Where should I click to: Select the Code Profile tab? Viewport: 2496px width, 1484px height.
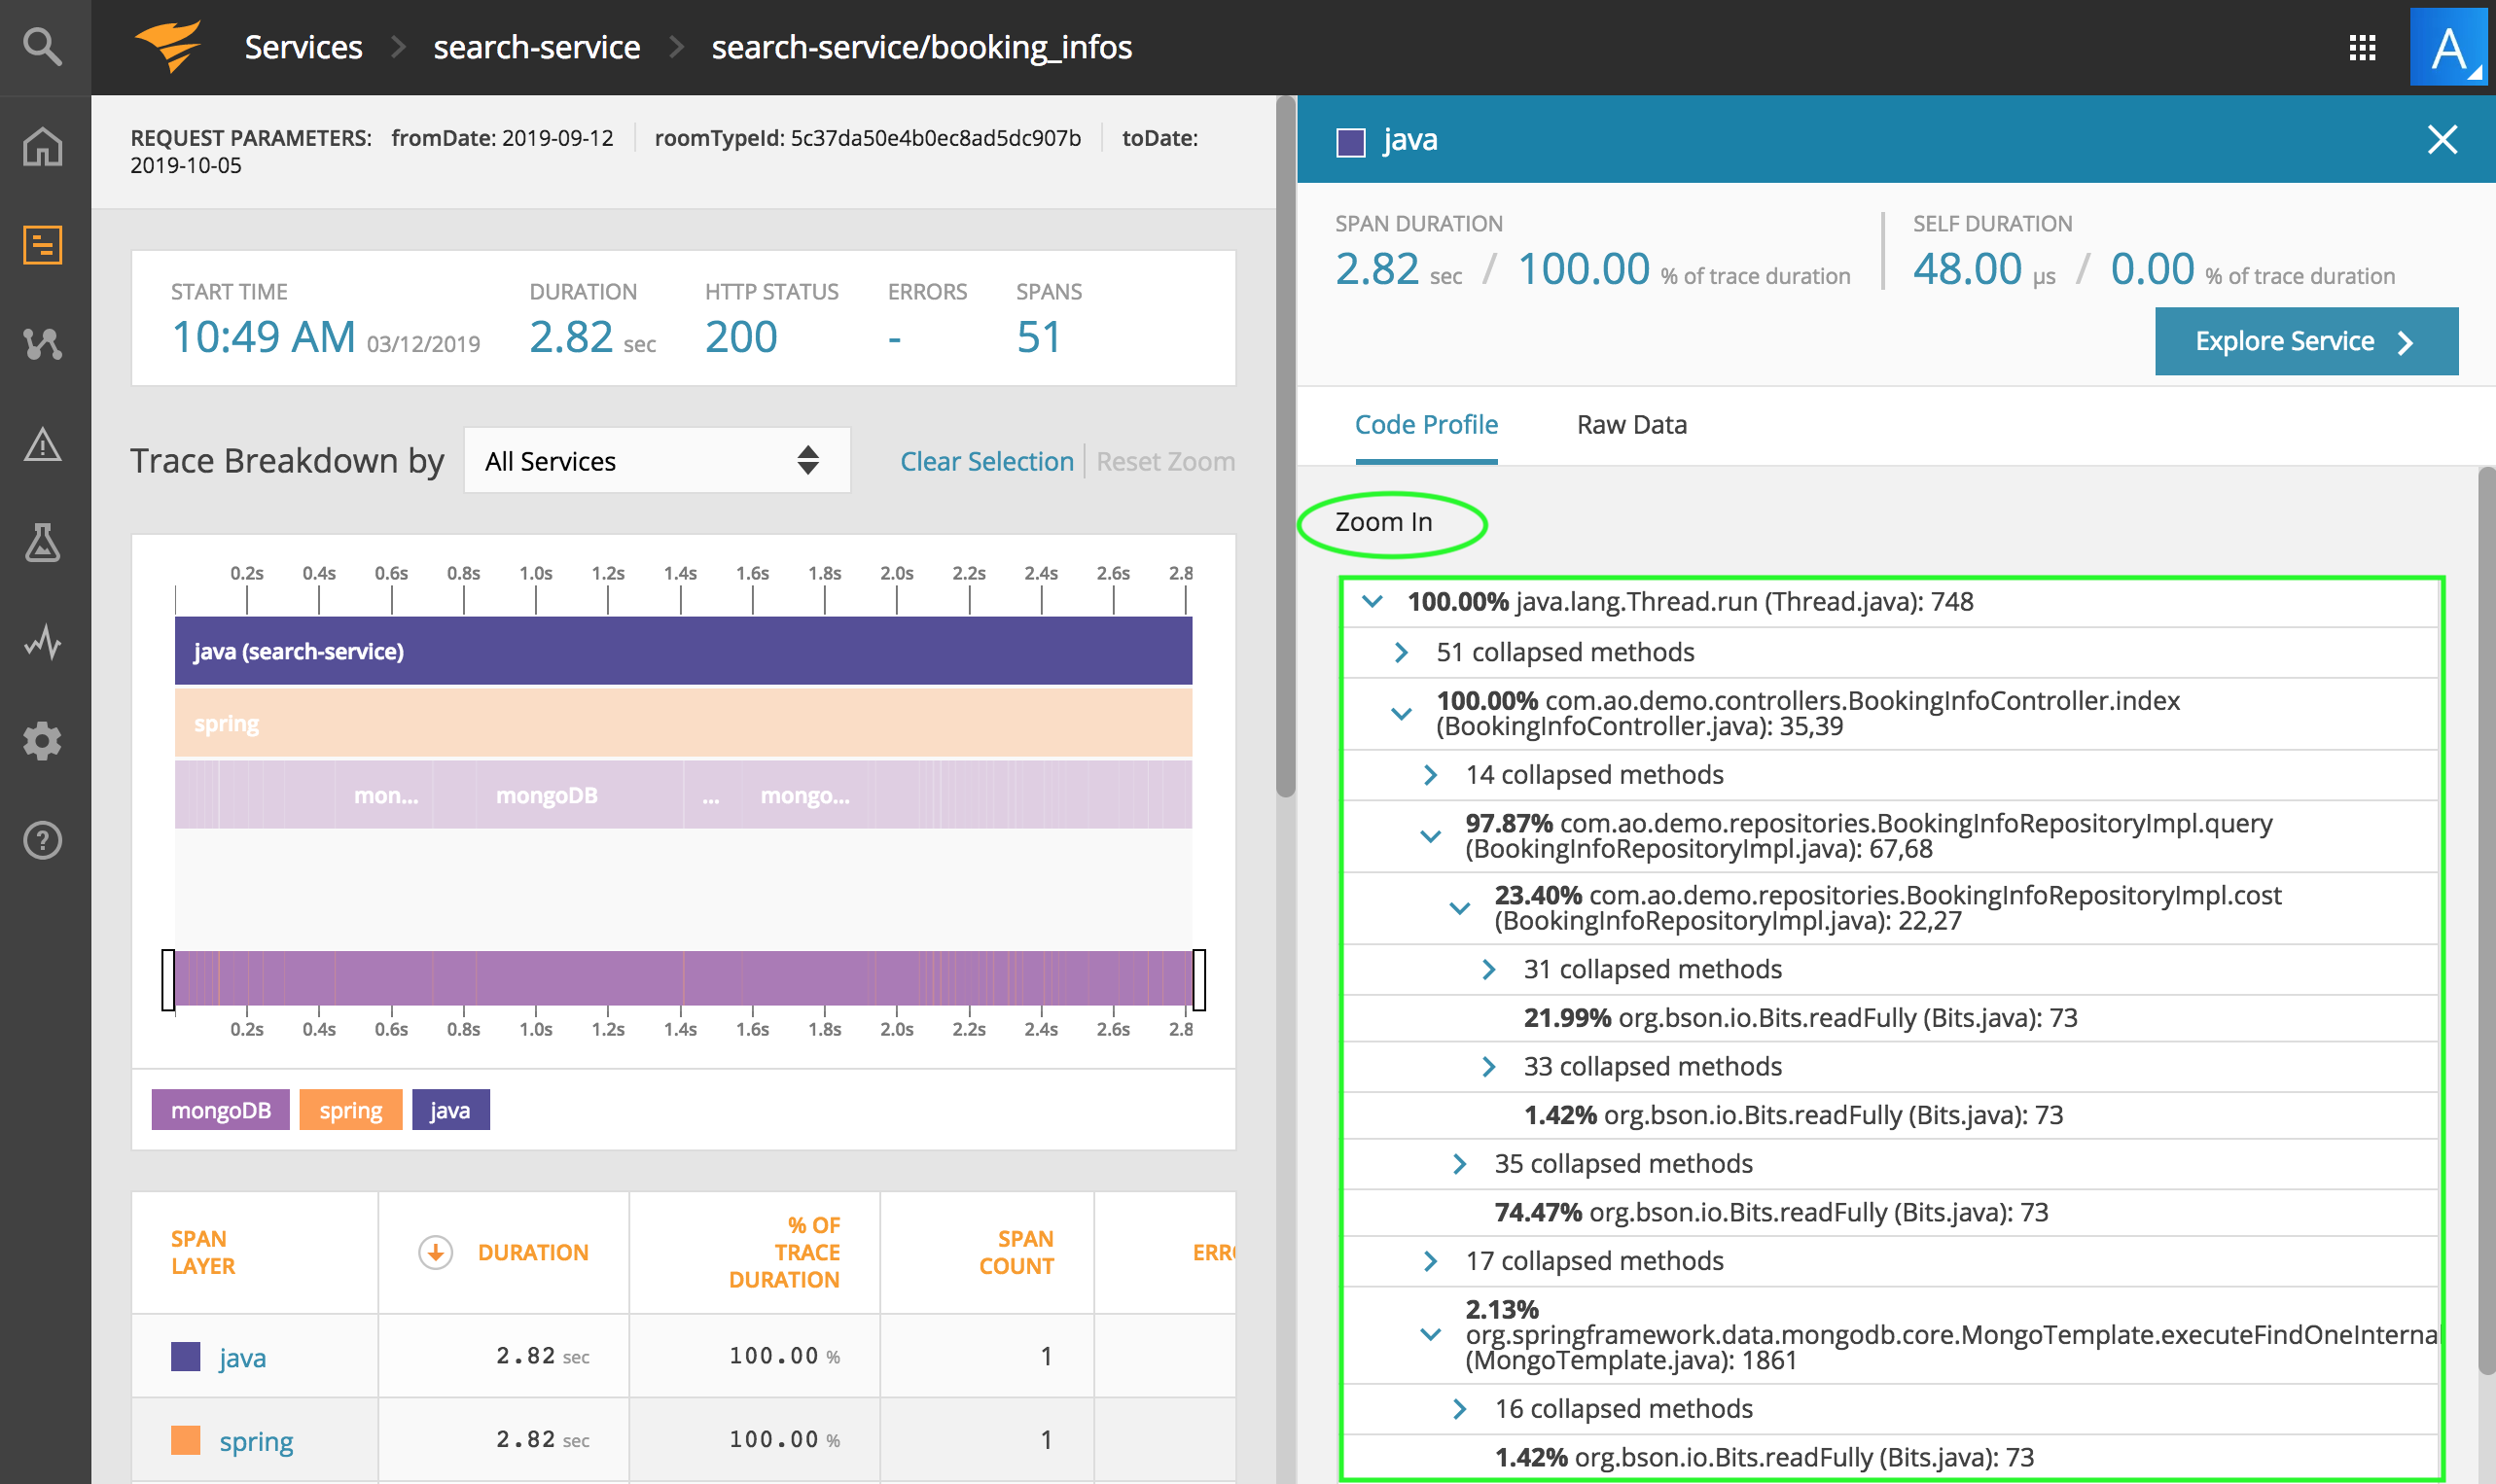(x=1425, y=425)
